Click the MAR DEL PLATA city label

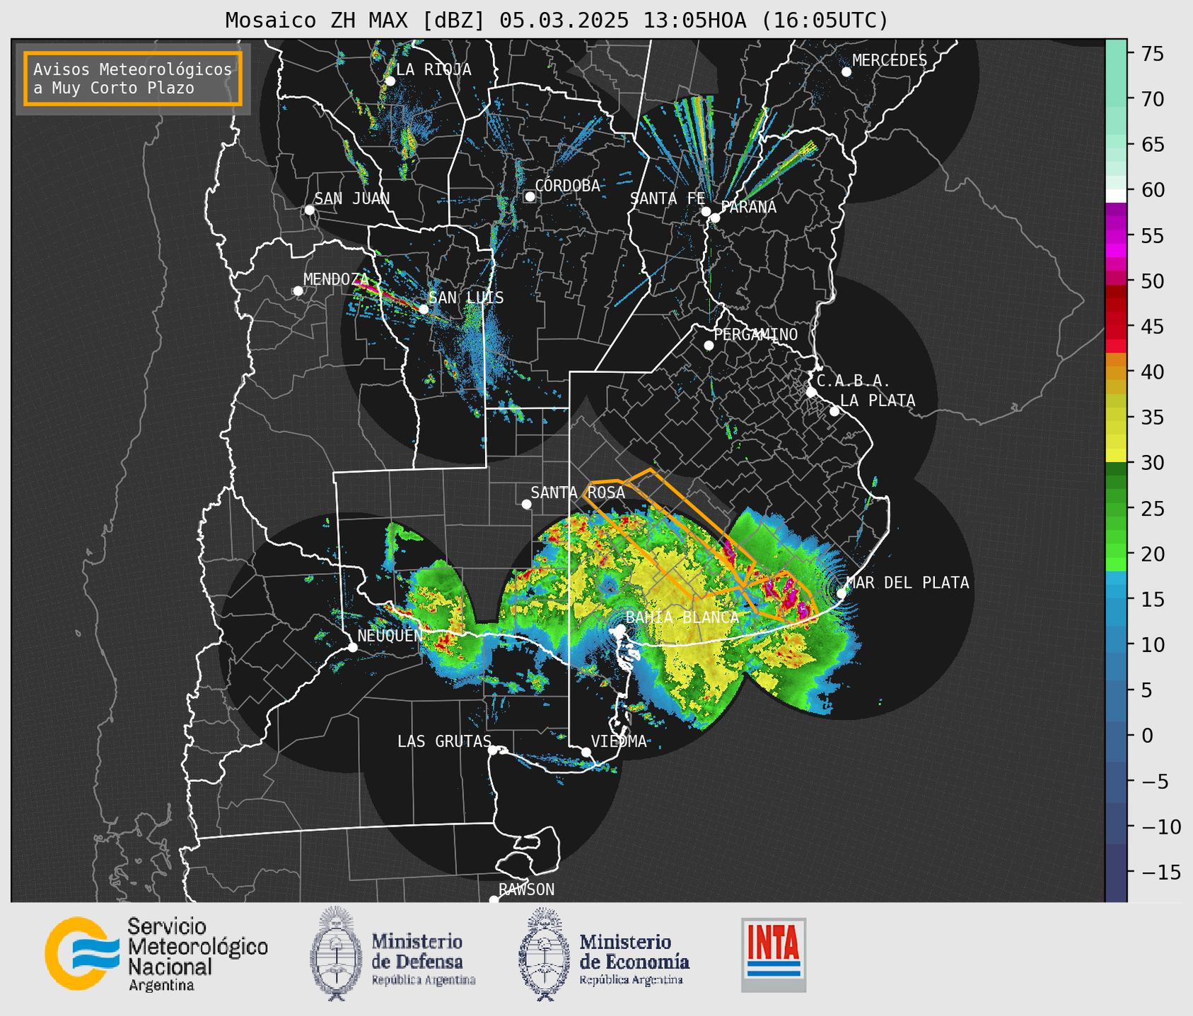[x=908, y=583]
